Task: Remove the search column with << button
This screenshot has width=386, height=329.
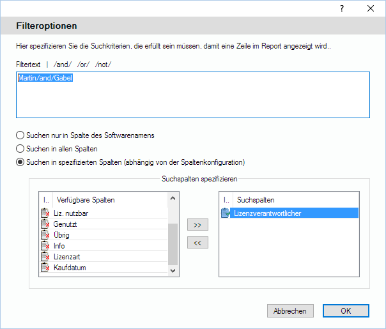Action: 197,243
